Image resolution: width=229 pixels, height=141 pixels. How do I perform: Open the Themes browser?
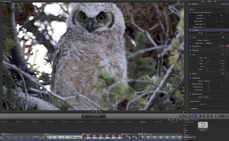pos(217,116)
